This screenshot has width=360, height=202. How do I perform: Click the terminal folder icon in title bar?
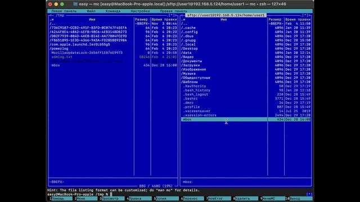[75, 4]
